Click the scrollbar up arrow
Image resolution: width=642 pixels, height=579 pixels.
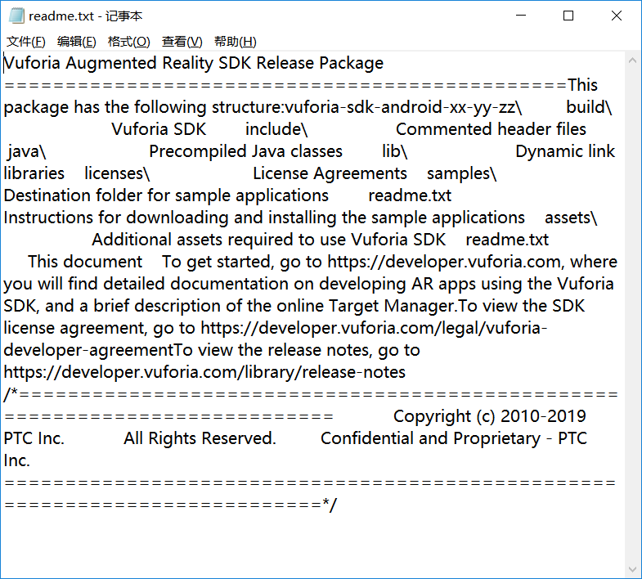(632, 61)
